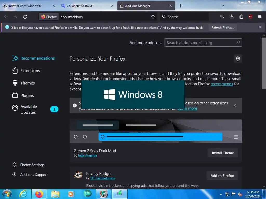Select Recommendations in sidebar
Viewport: 266px width, 199px height.
point(34,58)
